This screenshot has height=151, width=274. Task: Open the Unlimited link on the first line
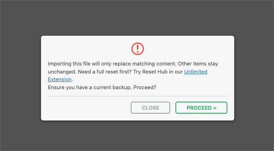point(196,71)
